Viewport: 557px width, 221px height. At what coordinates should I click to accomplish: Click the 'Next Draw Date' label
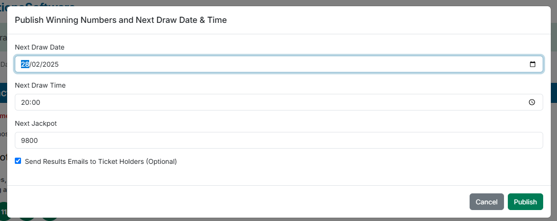pyautogui.click(x=40, y=47)
